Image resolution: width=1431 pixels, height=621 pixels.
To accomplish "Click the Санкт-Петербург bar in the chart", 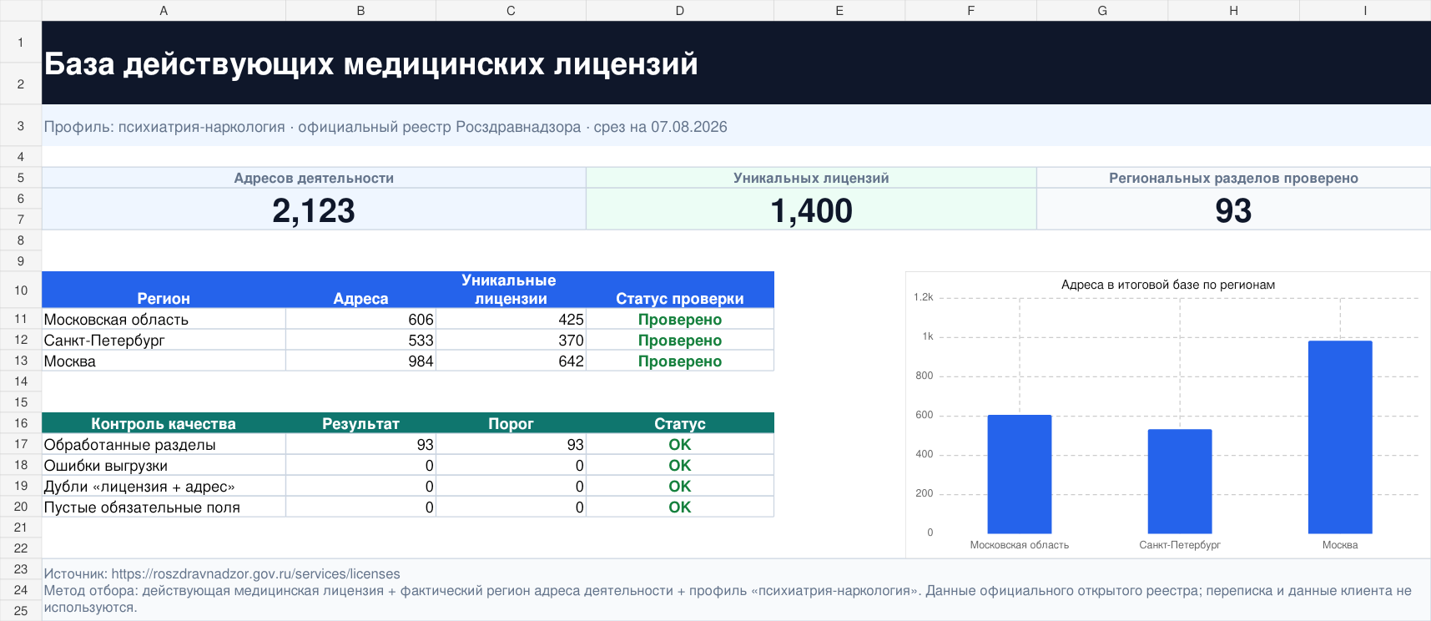I will [1180, 481].
